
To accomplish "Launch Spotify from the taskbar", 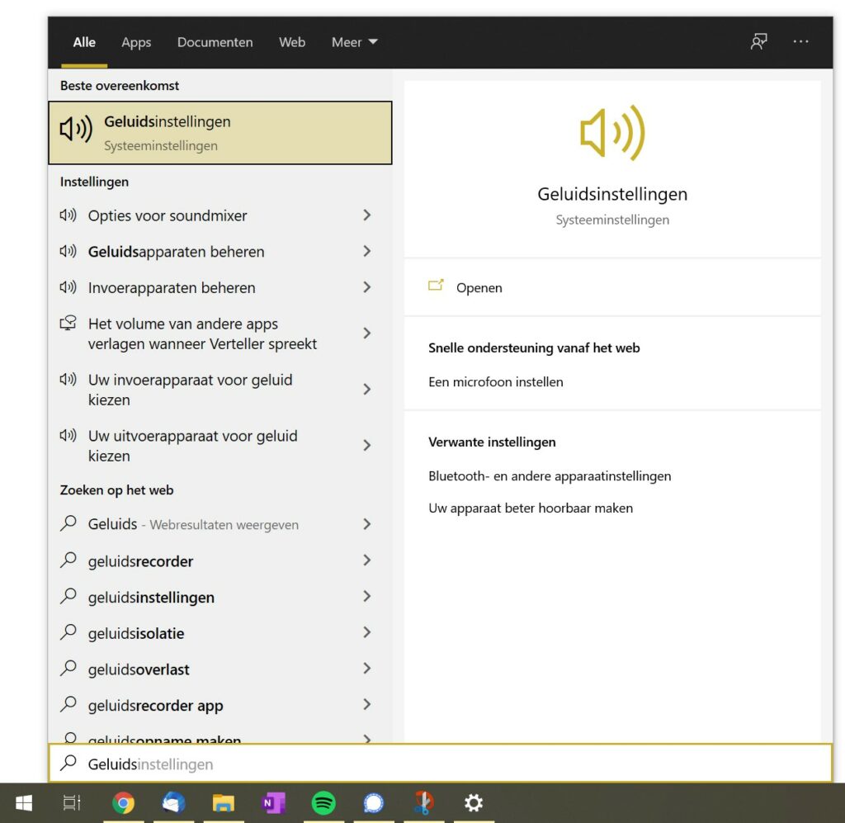I will pyautogui.click(x=323, y=803).
